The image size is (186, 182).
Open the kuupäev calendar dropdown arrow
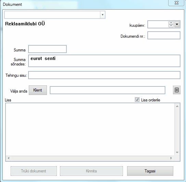point(177,24)
